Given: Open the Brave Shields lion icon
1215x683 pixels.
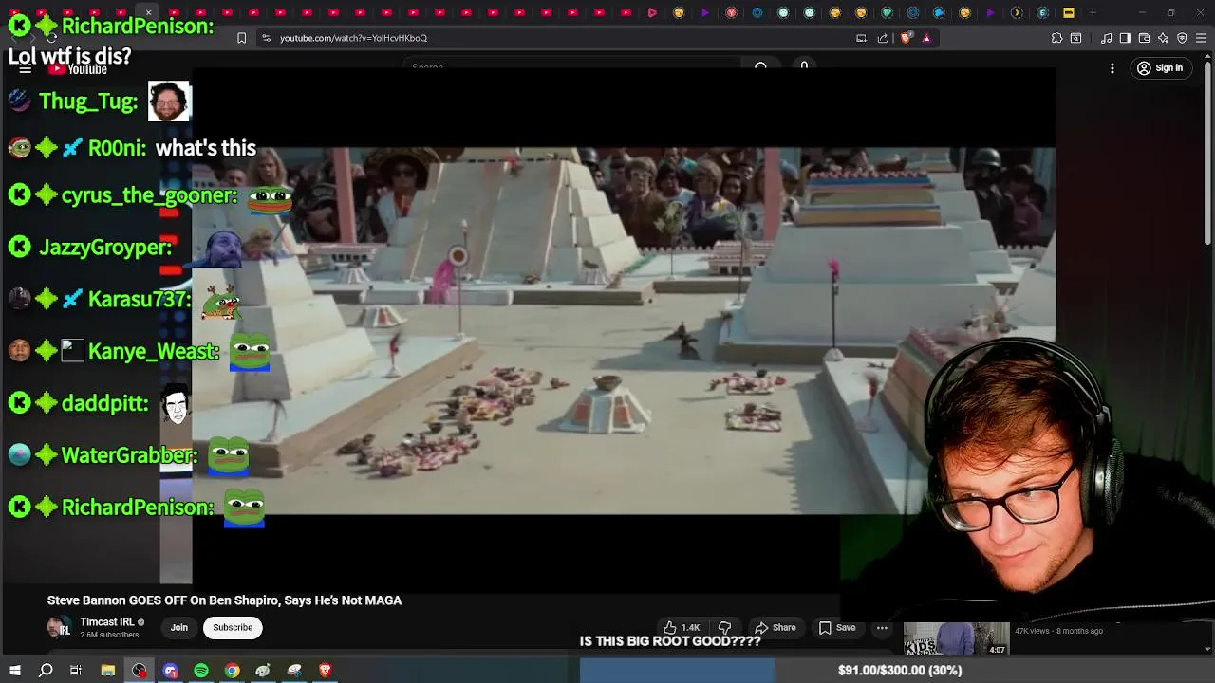Looking at the screenshot, I should 906,38.
